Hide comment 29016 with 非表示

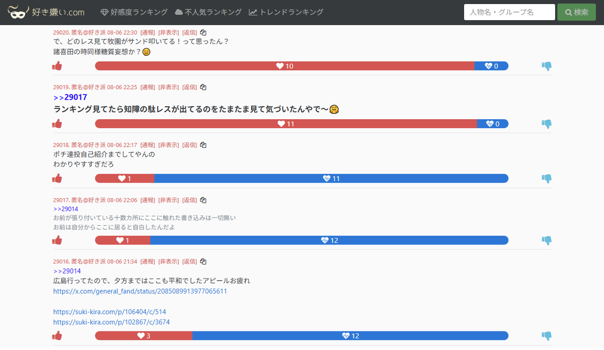tap(169, 261)
